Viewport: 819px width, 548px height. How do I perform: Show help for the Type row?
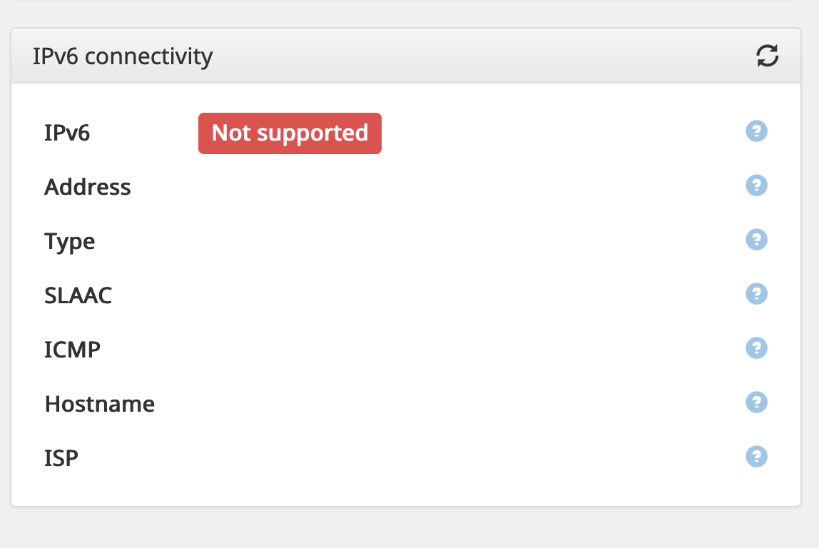(x=756, y=240)
